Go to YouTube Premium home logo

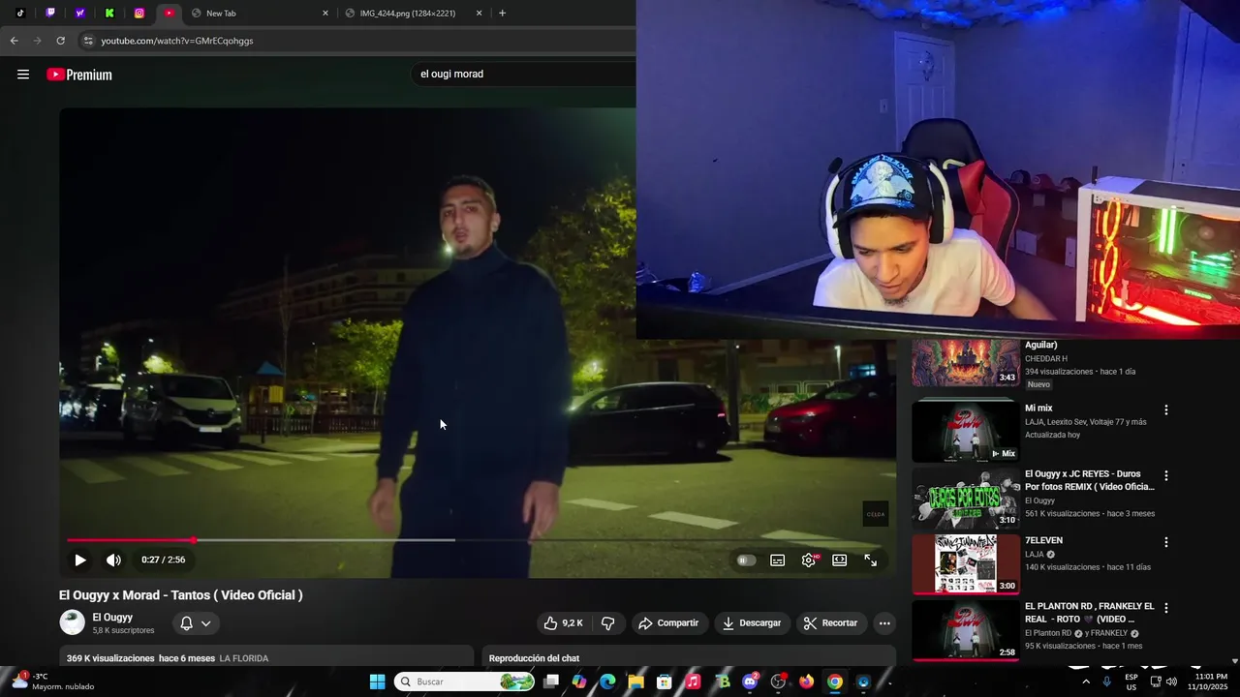[79, 75]
